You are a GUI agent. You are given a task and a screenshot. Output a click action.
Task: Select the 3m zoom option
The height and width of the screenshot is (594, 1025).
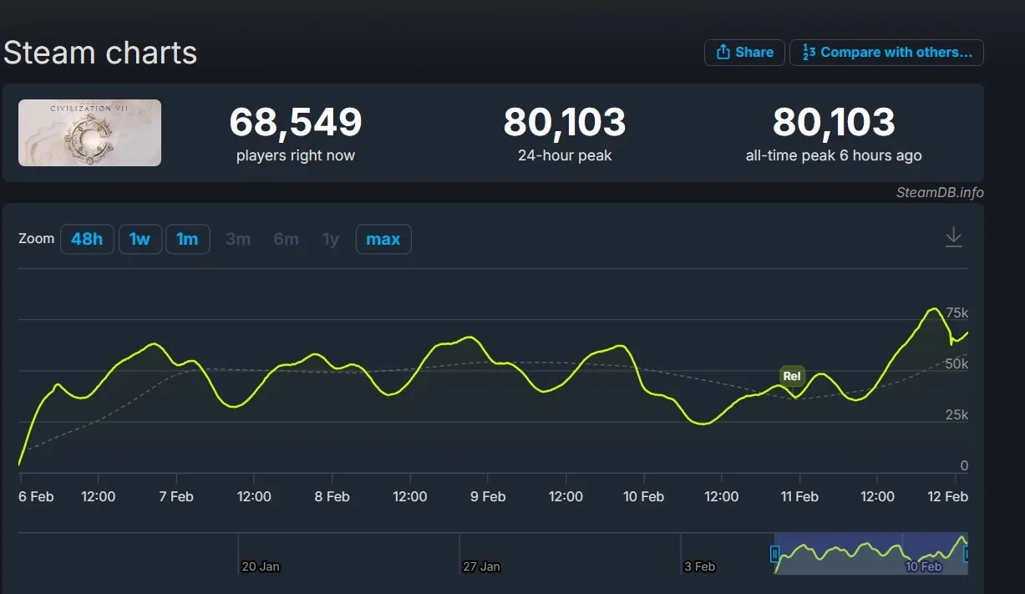pyautogui.click(x=238, y=239)
